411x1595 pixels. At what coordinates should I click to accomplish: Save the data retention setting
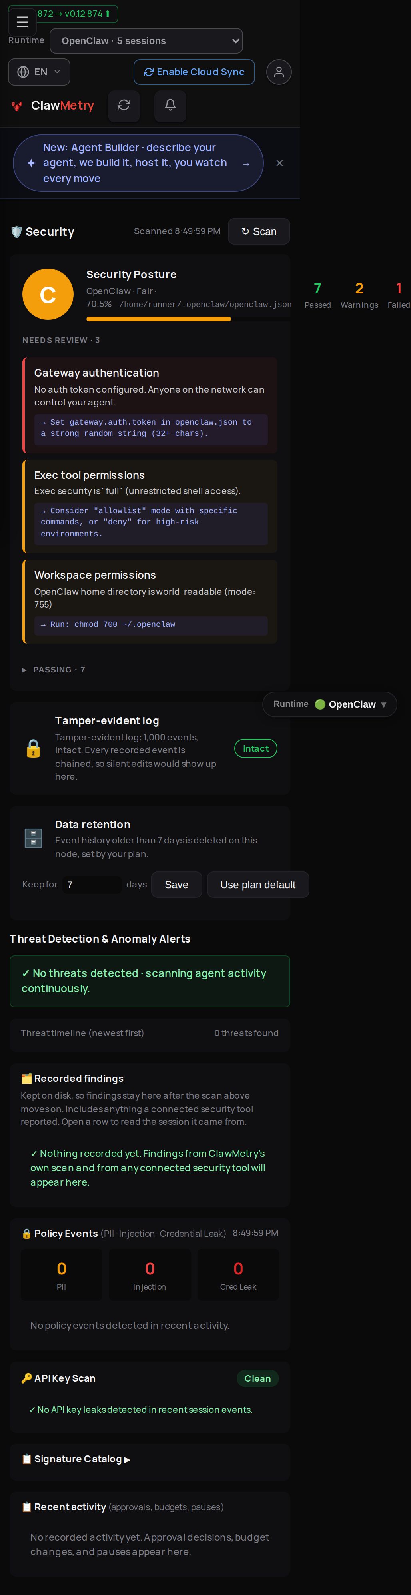point(176,885)
